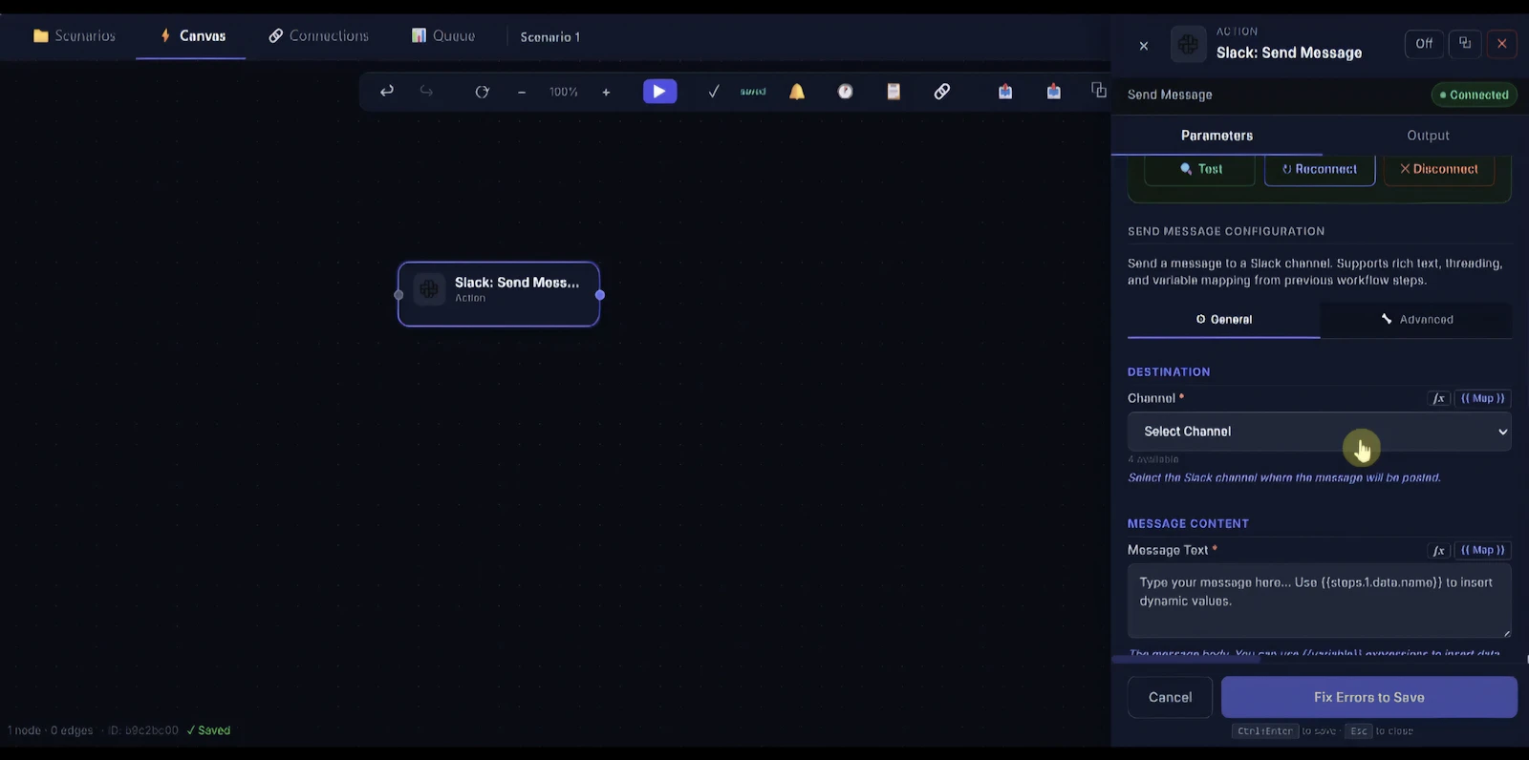The width and height of the screenshot is (1529, 760).
Task: Switch to the Parameters tab
Action: [1217, 136]
